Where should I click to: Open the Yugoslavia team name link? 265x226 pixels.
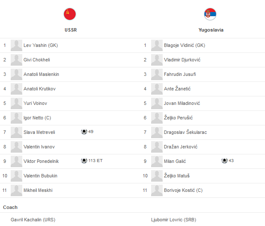211,30
